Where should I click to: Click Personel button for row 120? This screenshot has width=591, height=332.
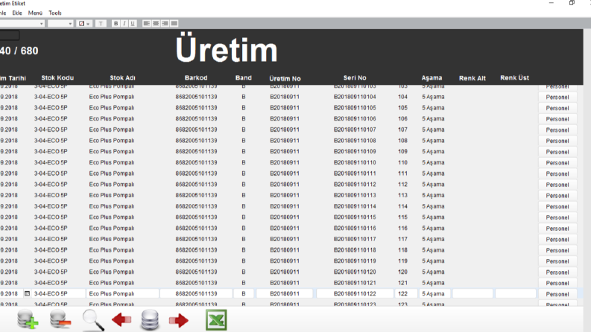(557, 272)
